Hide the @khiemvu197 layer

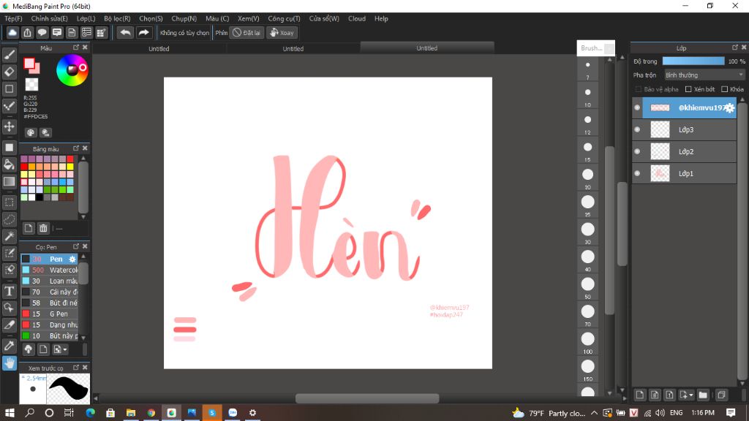click(x=637, y=108)
